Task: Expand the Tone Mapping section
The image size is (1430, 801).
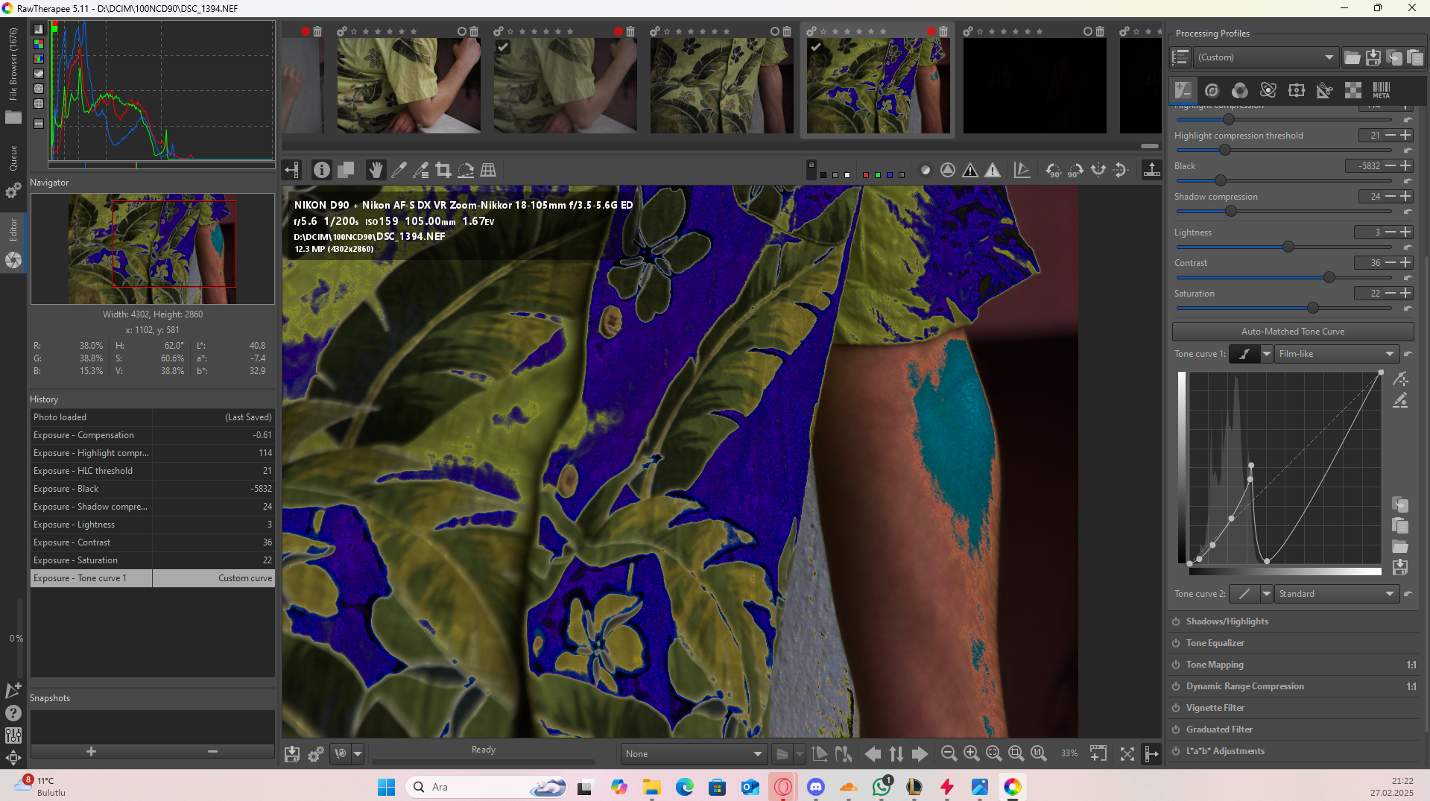Action: coord(1215,665)
